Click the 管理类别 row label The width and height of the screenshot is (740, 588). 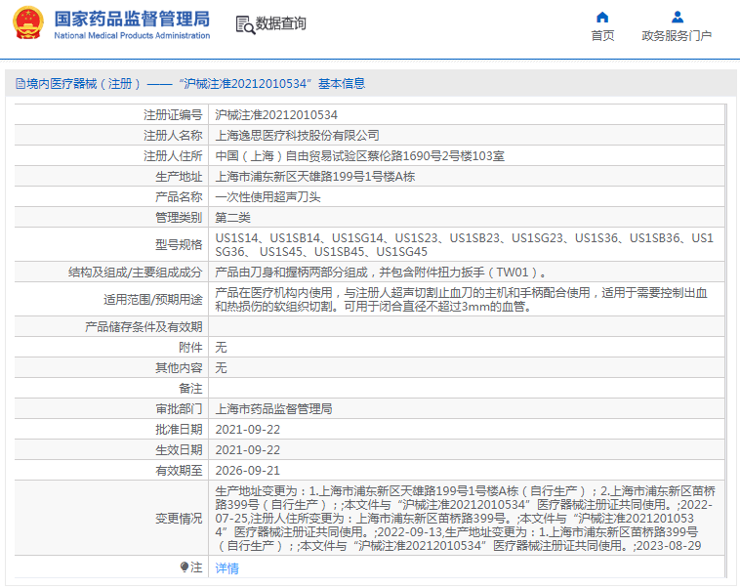(x=179, y=217)
